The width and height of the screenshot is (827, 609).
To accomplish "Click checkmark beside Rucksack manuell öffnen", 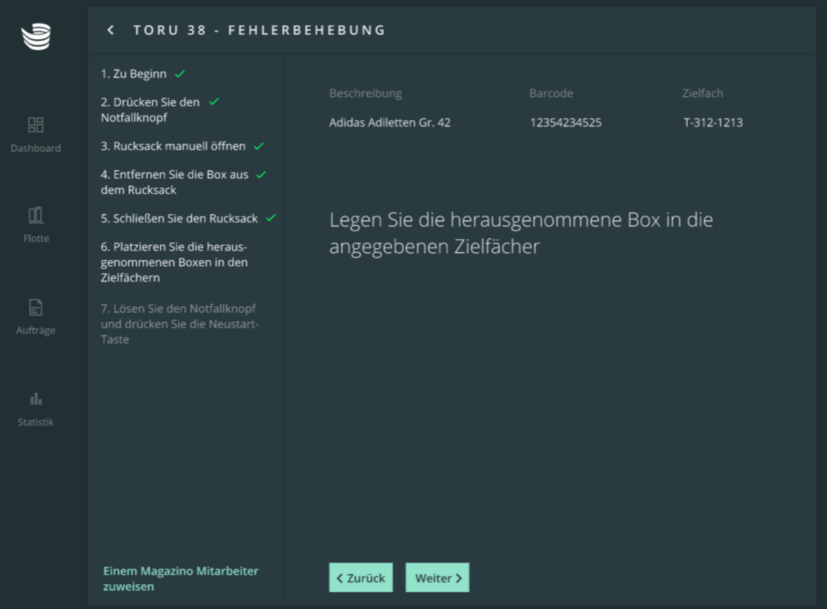I will (258, 146).
